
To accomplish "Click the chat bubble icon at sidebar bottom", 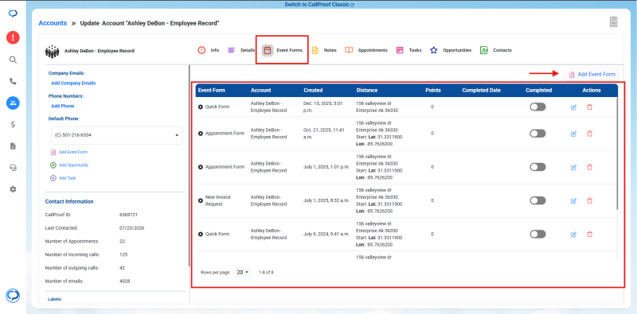I will pos(13,295).
